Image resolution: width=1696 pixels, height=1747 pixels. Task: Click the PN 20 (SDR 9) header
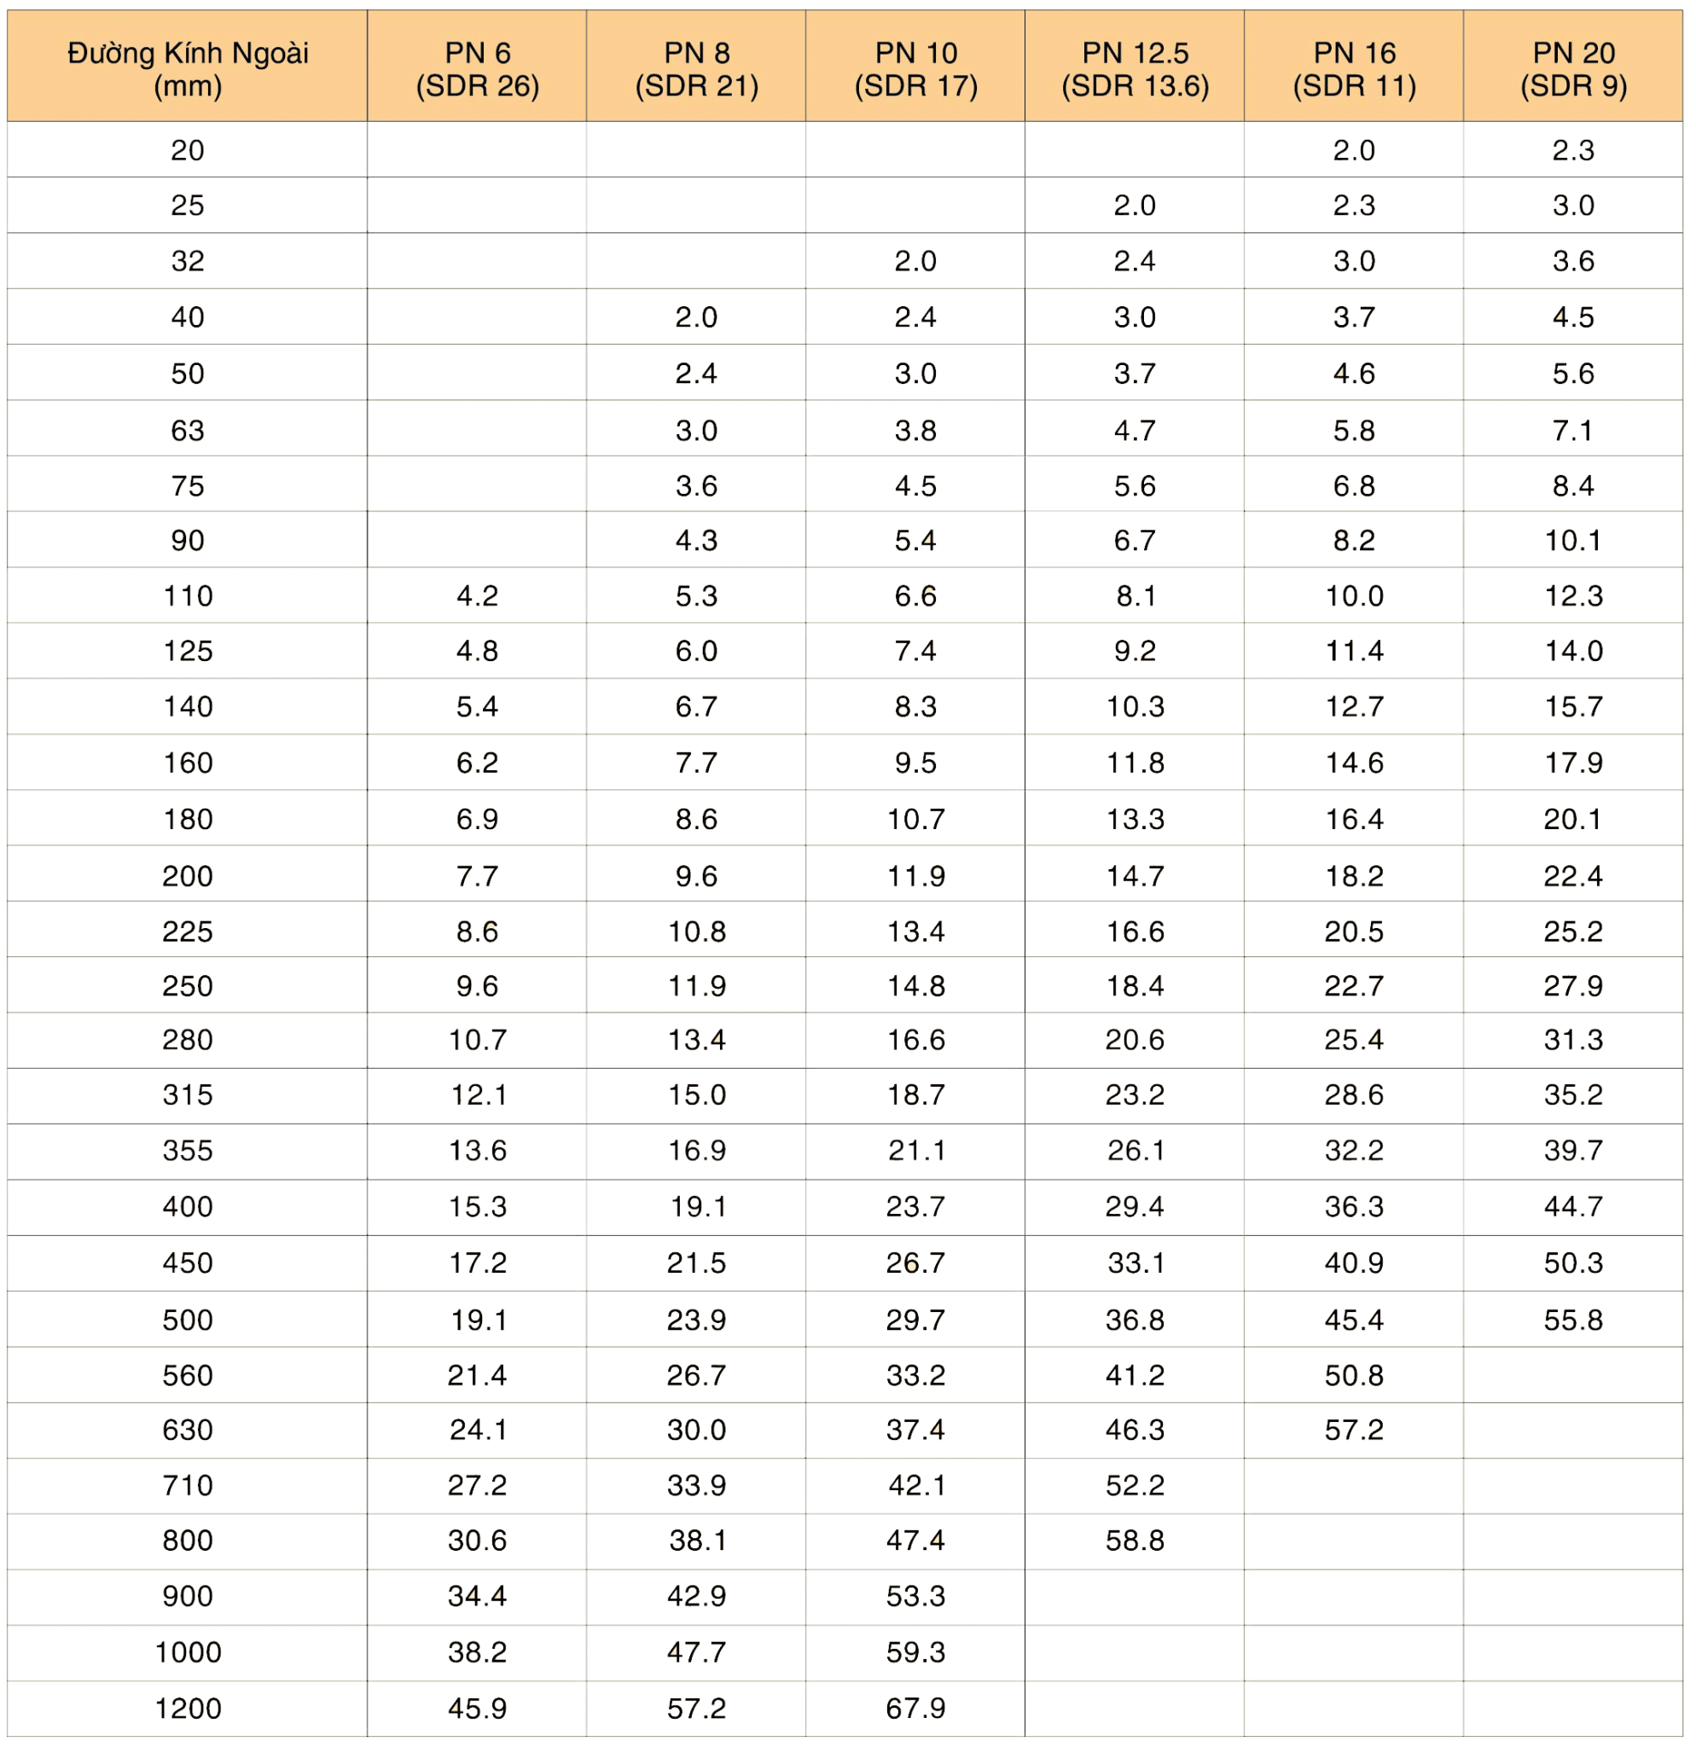click(x=1573, y=68)
